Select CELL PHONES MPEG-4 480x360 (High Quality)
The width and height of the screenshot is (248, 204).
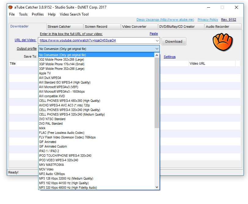pyautogui.click(x=96, y=101)
